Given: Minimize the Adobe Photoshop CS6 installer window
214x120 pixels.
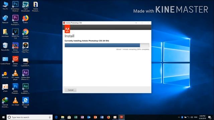Looking at the screenshot, I should click(x=136, y=23).
